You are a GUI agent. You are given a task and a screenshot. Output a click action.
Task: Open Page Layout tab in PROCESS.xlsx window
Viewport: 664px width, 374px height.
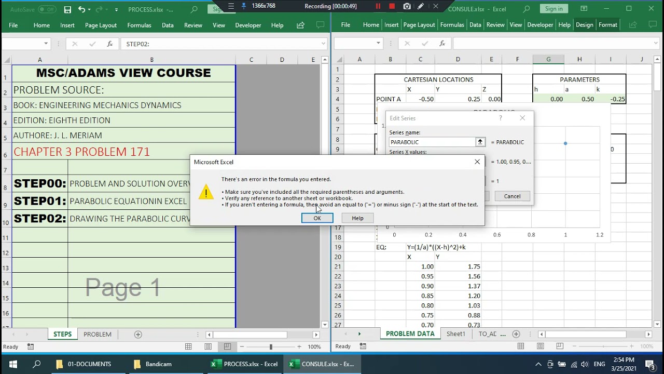[101, 25]
